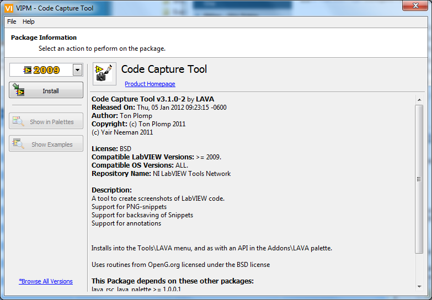432x300 pixels.
Task: Click the scrollbar up arrow
Action: pos(419,100)
